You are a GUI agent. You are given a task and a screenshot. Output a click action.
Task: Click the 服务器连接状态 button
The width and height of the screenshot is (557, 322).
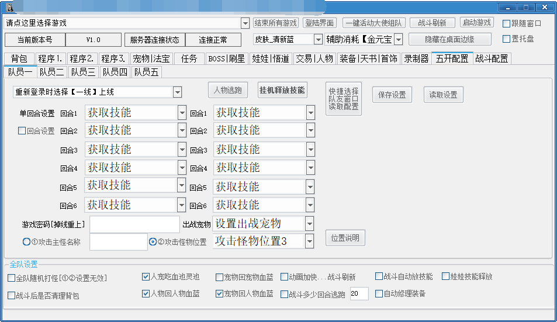[154, 40]
